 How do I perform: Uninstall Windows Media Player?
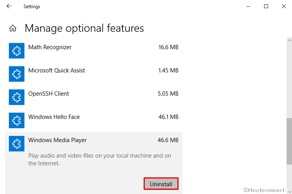tap(161, 184)
